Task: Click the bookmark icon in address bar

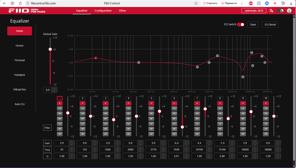Action: 196,3
